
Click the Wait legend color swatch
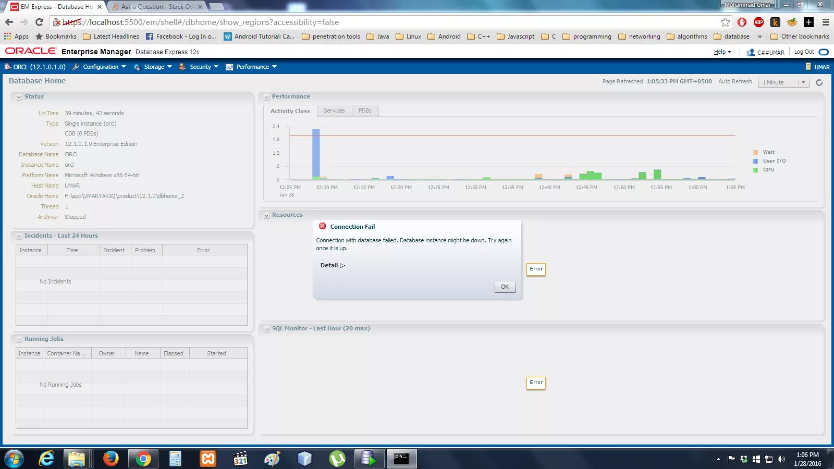(755, 152)
